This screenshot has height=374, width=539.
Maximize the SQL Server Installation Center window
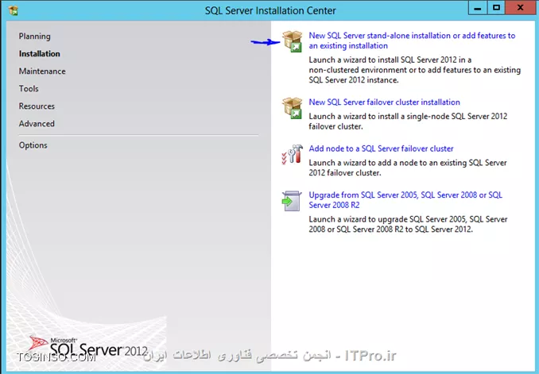(x=496, y=8)
